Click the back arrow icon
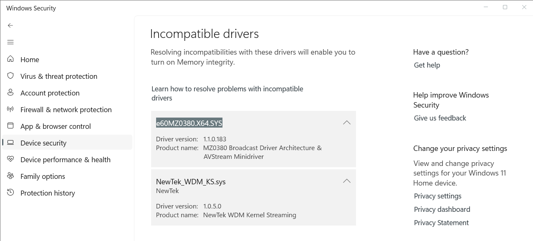Image resolution: width=533 pixels, height=241 pixels. [x=10, y=25]
